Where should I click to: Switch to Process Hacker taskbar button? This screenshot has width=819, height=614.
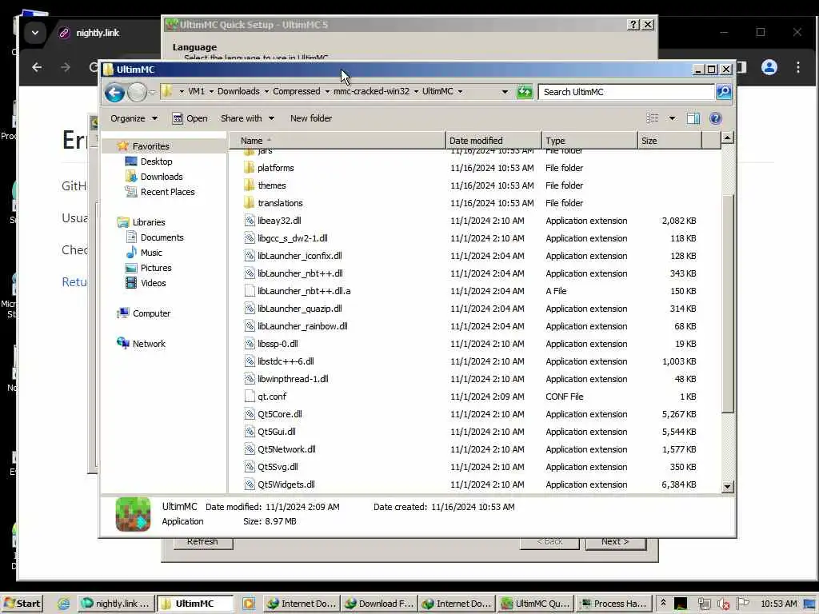614,604
